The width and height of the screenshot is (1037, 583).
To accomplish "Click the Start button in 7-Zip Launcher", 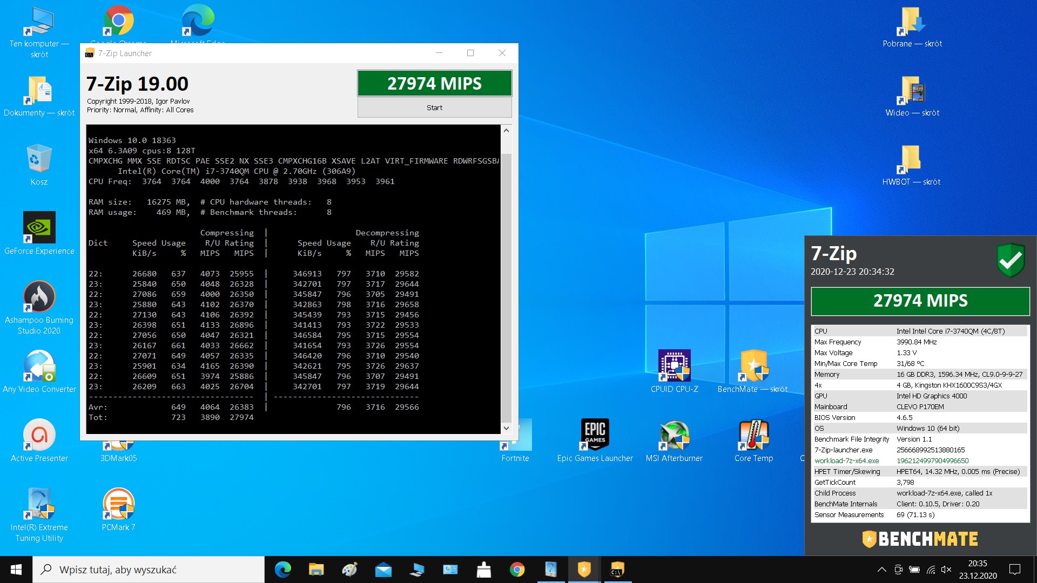I will (x=434, y=107).
